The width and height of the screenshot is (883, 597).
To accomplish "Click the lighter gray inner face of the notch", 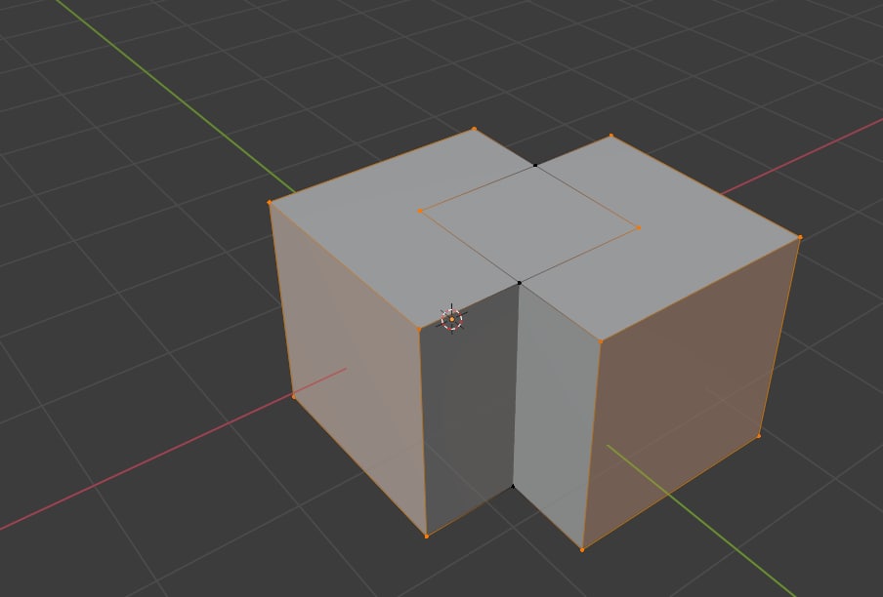I will click(552, 416).
